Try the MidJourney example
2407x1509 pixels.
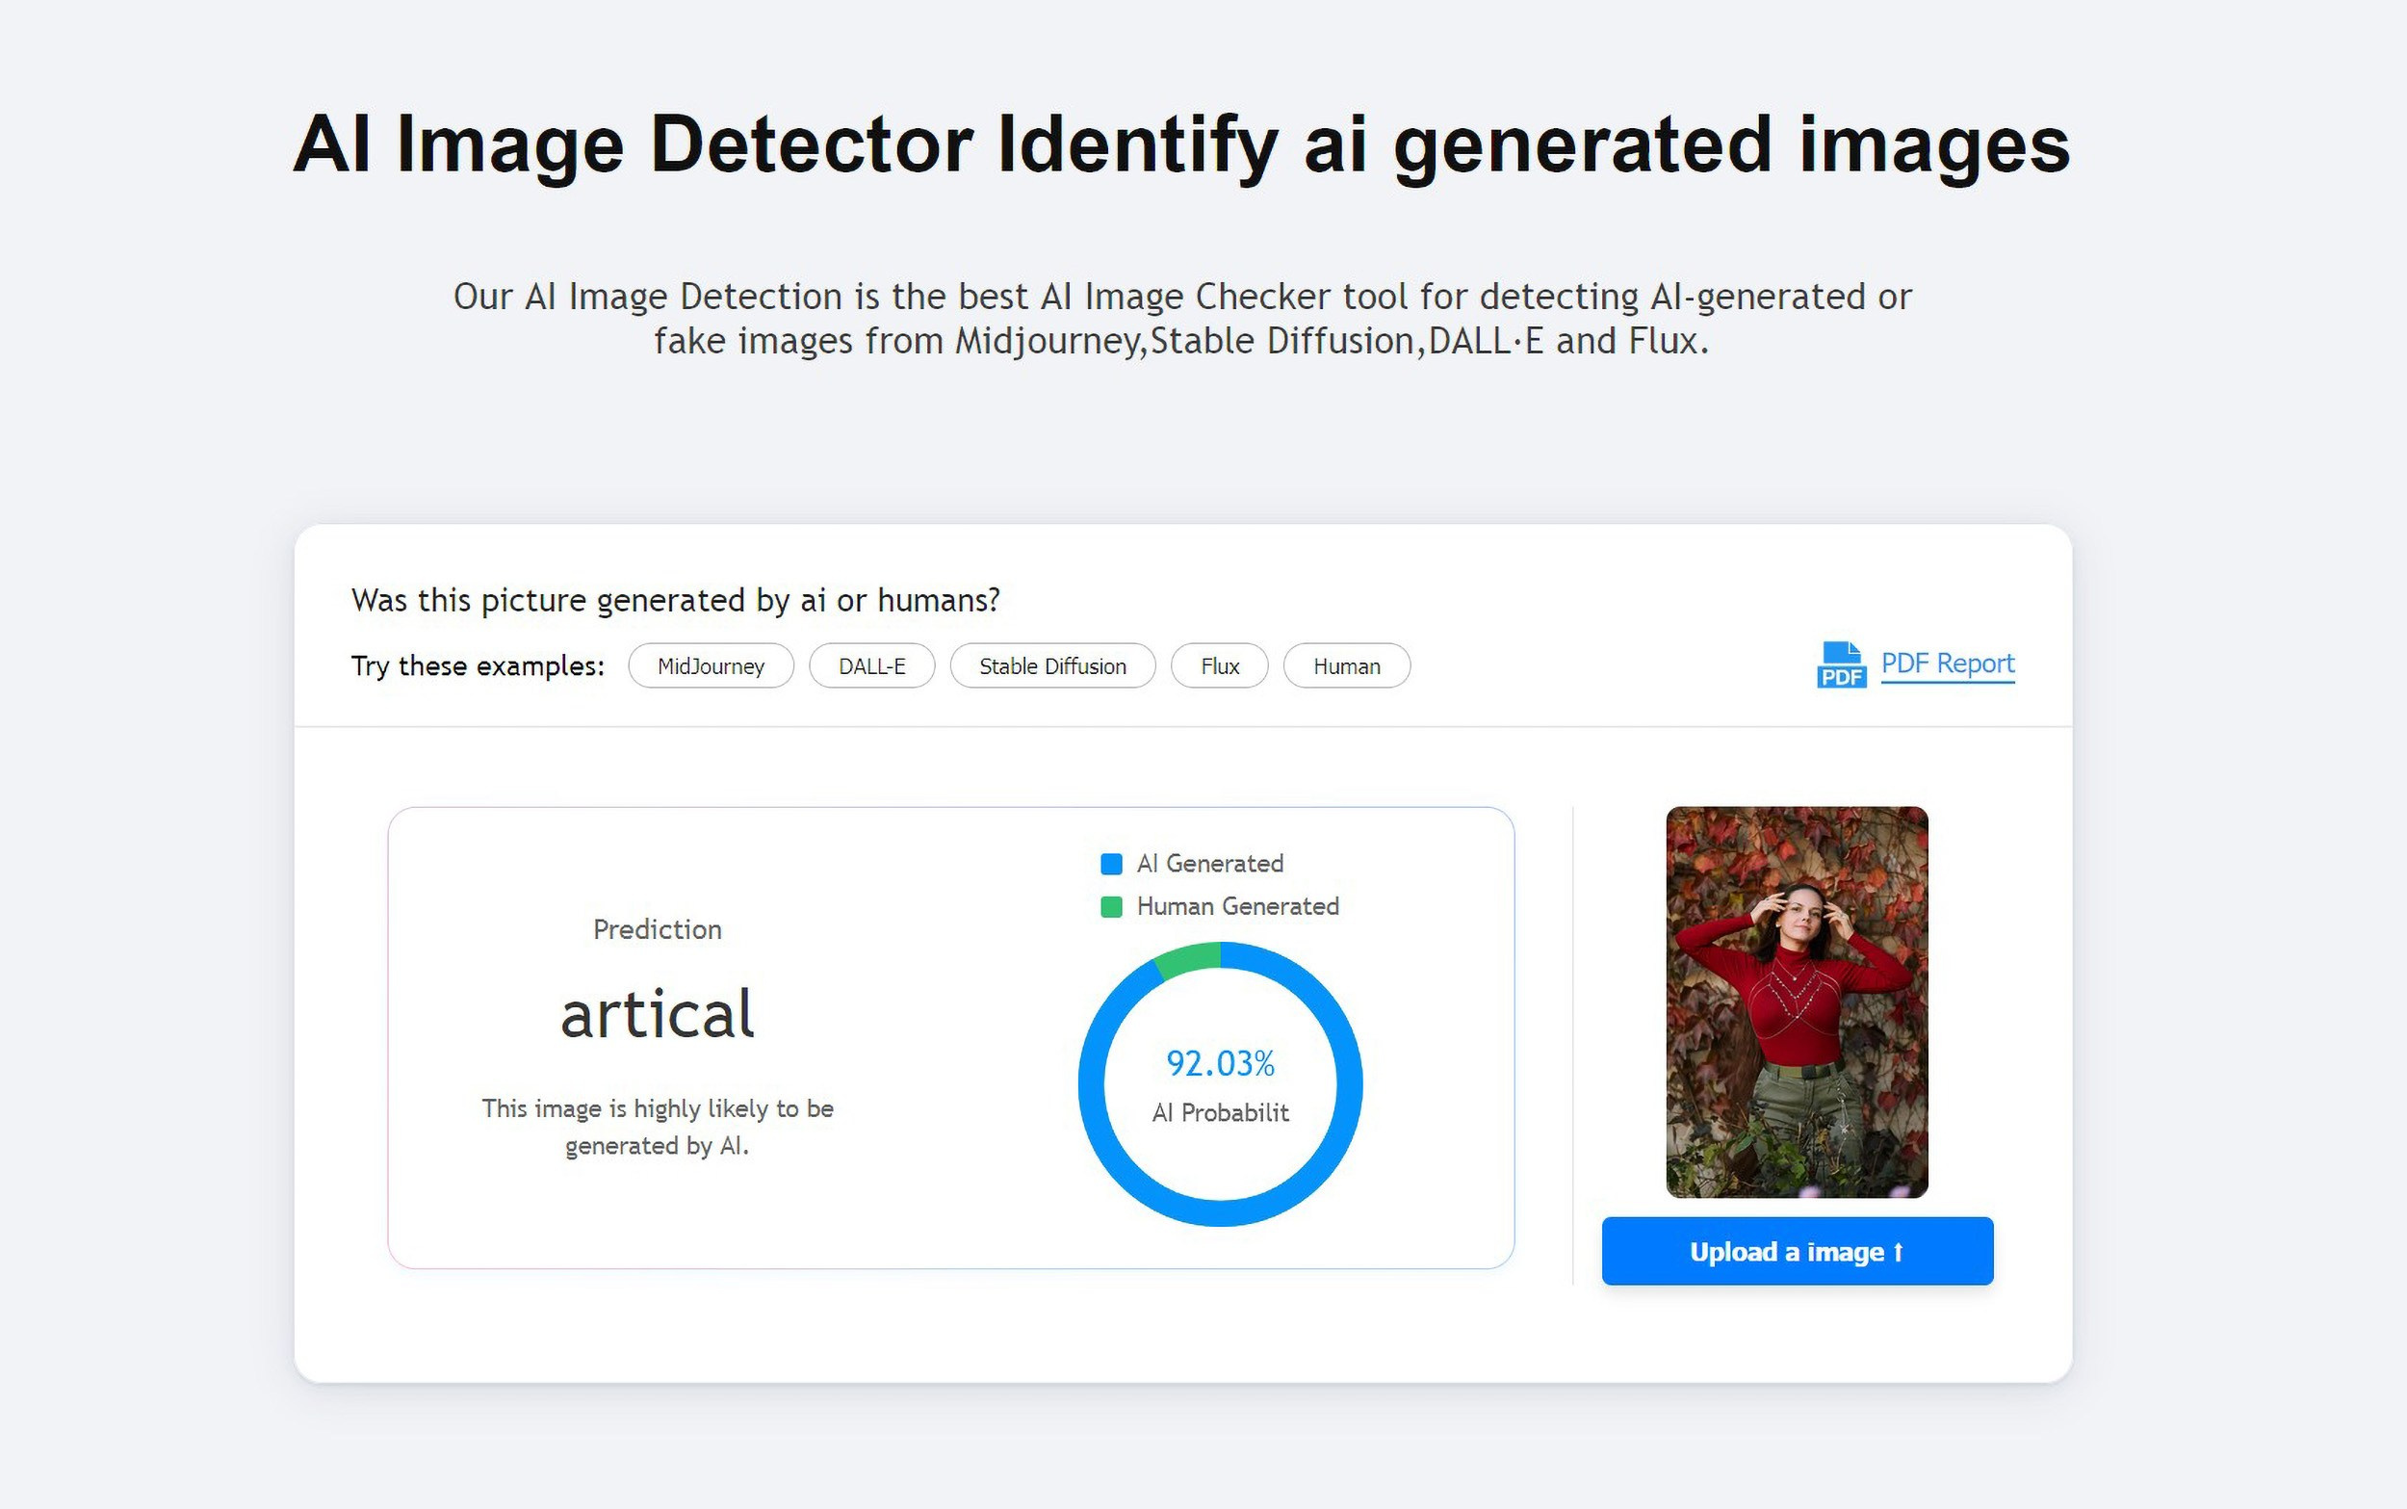click(x=711, y=666)
